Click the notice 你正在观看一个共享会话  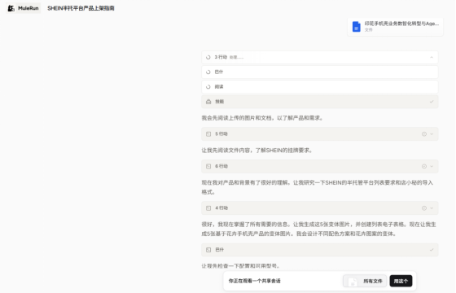coord(254,281)
